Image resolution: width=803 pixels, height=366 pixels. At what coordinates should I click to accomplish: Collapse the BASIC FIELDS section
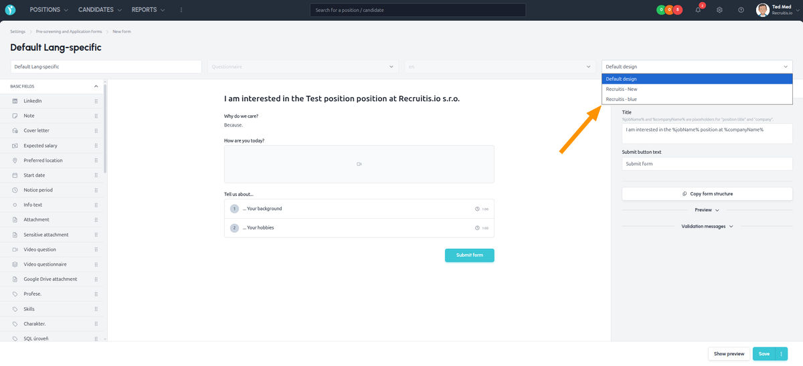pyautogui.click(x=96, y=86)
